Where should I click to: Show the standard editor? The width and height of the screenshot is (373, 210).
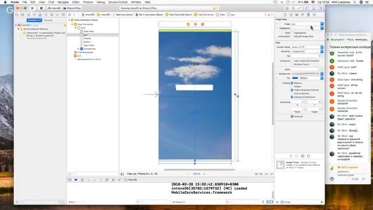pos(287,8)
